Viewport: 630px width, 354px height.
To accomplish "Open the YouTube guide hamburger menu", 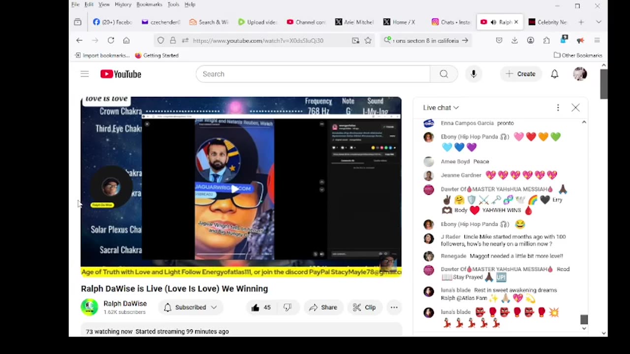I will tap(85, 74).
